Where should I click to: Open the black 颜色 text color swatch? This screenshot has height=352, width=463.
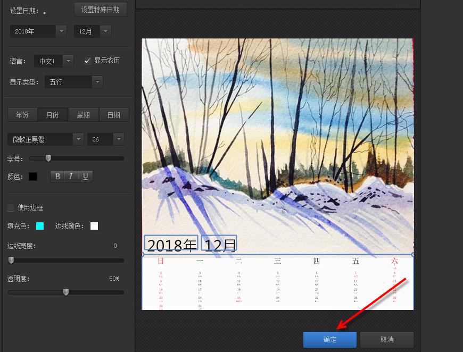(x=33, y=177)
